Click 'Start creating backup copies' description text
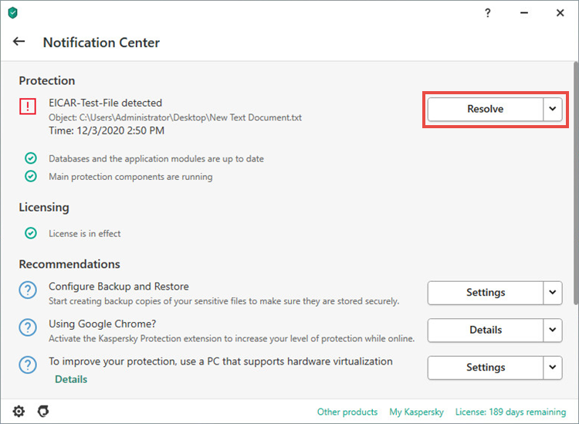The image size is (579, 424). click(x=224, y=301)
